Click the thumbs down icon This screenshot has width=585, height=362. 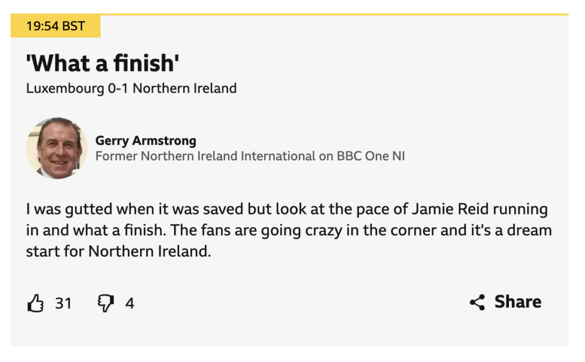tap(106, 303)
